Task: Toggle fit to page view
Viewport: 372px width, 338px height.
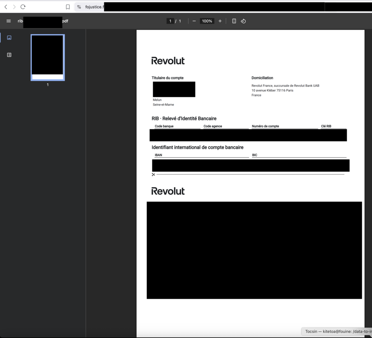Action: click(234, 21)
